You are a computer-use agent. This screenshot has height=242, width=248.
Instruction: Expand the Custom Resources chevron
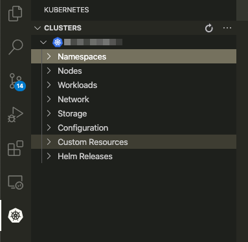[x=49, y=142]
